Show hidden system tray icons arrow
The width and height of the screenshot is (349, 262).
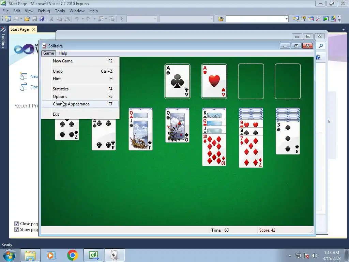click(290, 256)
